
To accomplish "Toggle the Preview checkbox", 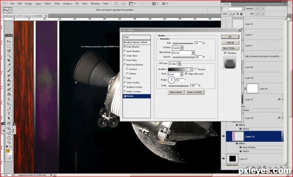I will (225, 53).
